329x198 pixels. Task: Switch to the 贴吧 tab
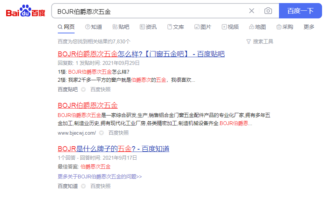(x=121, y=27)
